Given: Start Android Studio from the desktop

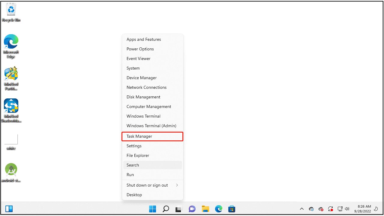Looking at the screenshot, I should (11, 169).
